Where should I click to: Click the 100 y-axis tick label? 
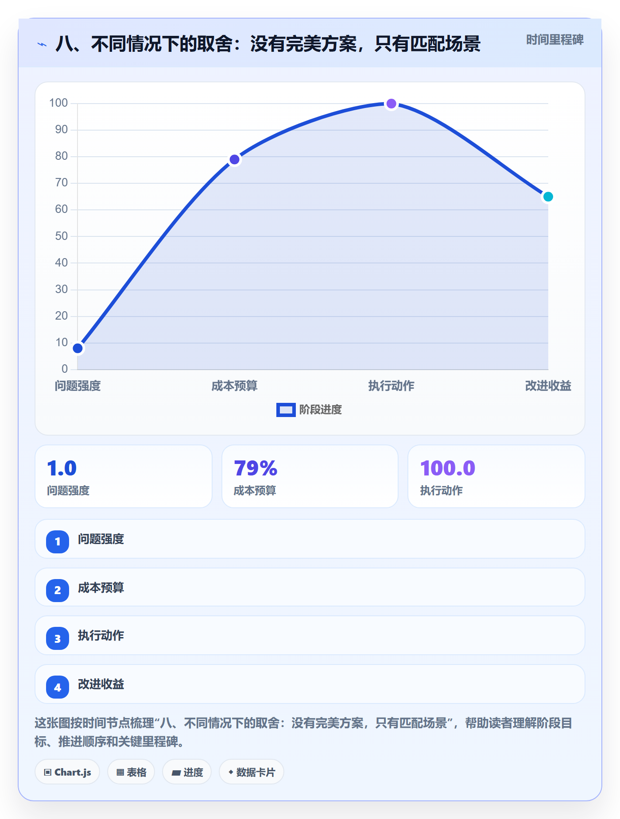tap(58, 103)
